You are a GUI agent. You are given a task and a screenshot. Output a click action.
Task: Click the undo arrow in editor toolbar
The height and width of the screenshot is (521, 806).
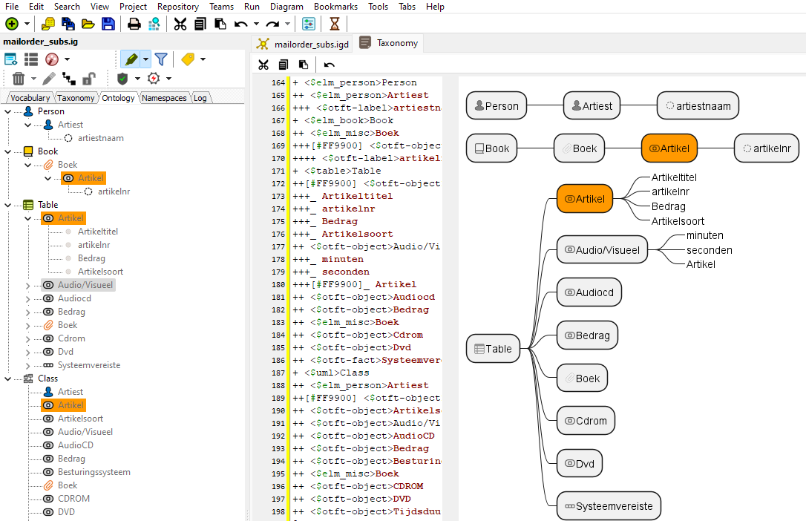329,65
